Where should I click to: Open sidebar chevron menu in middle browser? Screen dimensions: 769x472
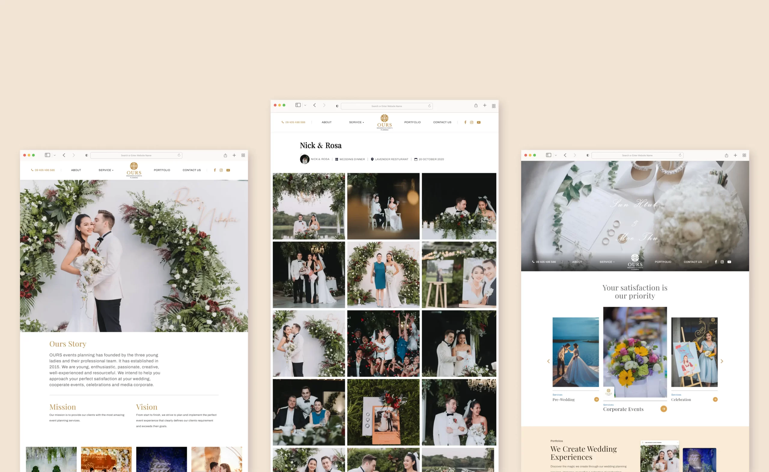click(x=305, y=106)
